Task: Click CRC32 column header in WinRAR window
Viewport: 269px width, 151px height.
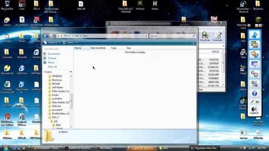Action: tap(215, 52)
